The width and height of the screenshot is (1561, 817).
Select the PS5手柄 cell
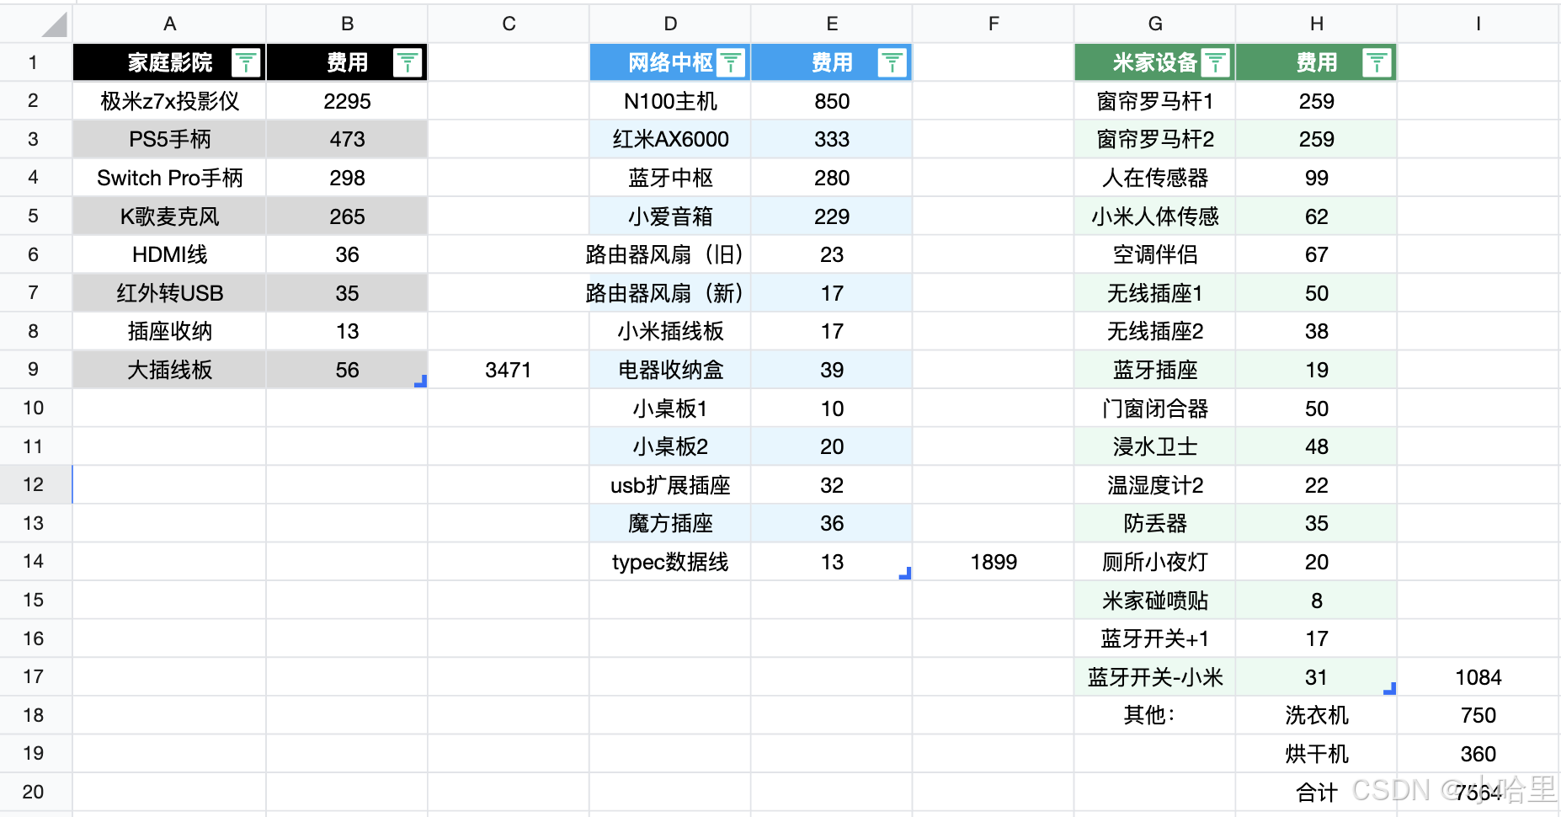pyautogui.click(x=170, y=139)
